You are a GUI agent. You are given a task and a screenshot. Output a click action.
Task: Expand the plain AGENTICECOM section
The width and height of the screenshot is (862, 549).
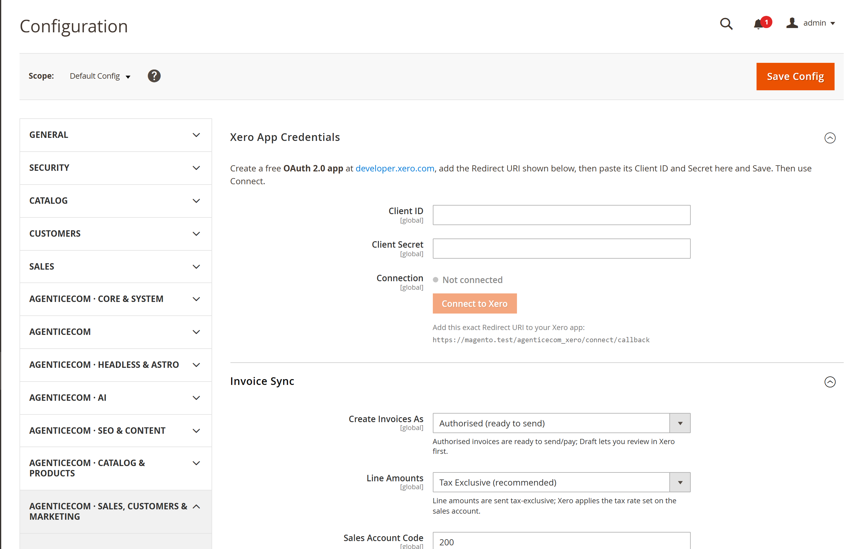point(116,332)
